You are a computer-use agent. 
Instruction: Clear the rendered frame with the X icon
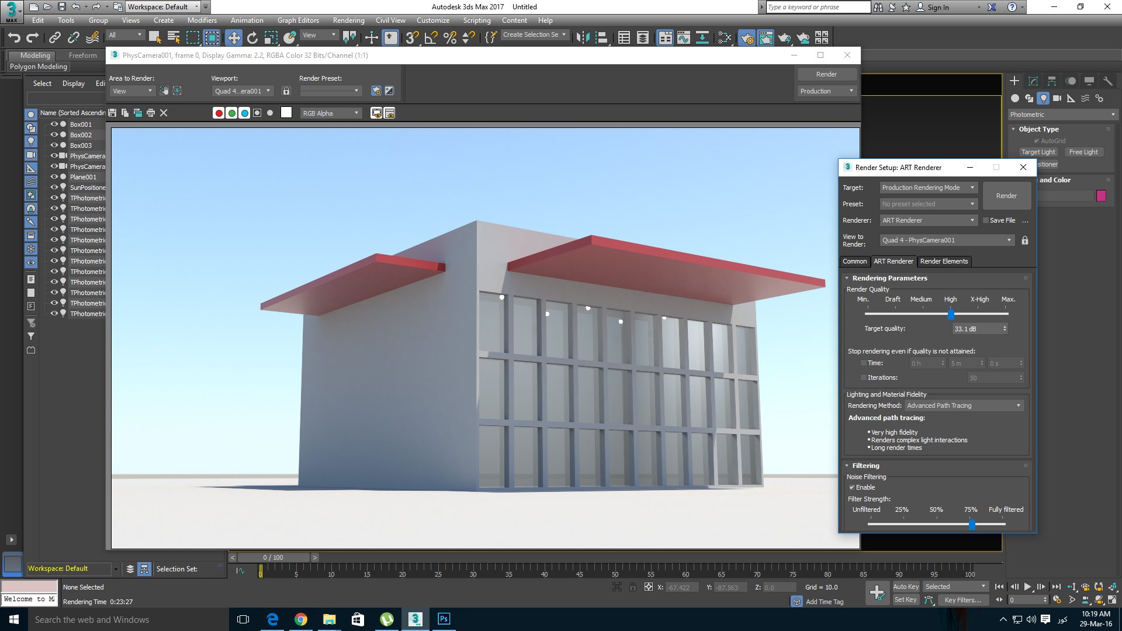point(164,113)
